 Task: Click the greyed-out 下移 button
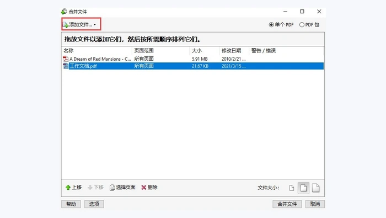click(x=95, y=188)
